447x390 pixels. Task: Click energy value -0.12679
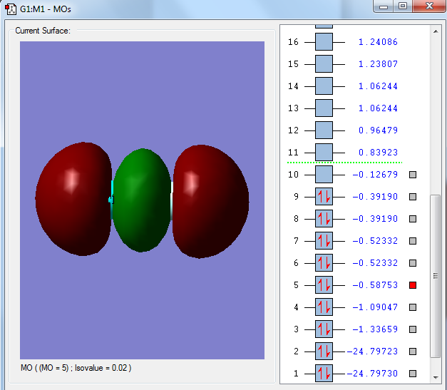(375, 175)
